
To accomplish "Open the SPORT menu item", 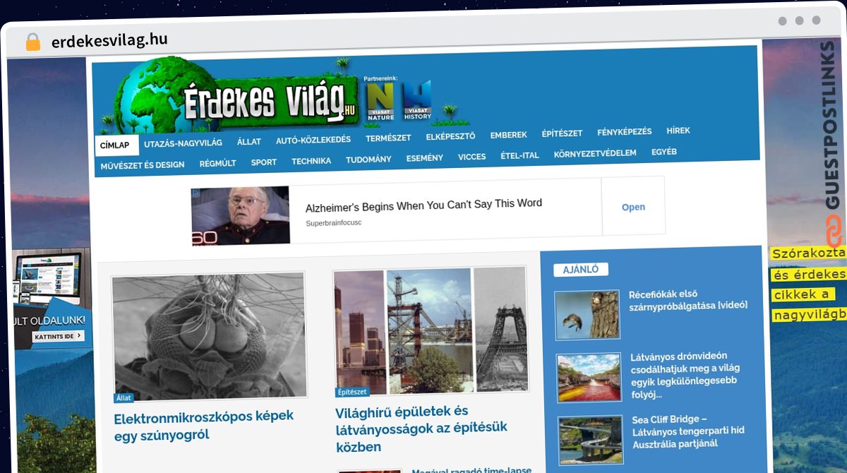I will [x=264, y=162].
